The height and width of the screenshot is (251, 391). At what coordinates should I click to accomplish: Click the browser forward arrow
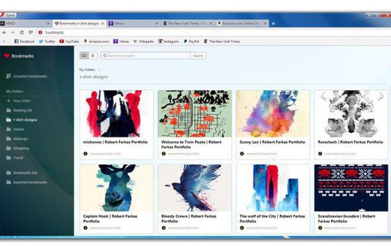[13, 32]
